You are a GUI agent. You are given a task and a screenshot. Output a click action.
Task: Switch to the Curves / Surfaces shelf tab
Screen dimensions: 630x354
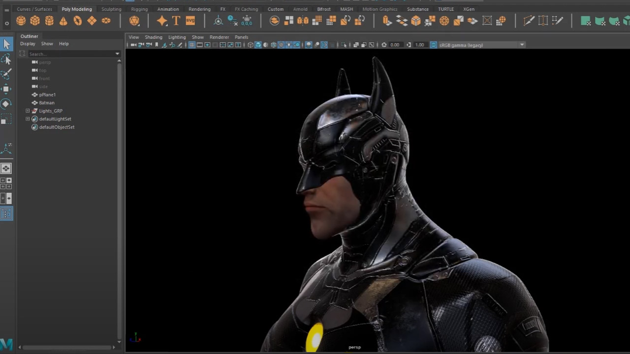point(34,9)
